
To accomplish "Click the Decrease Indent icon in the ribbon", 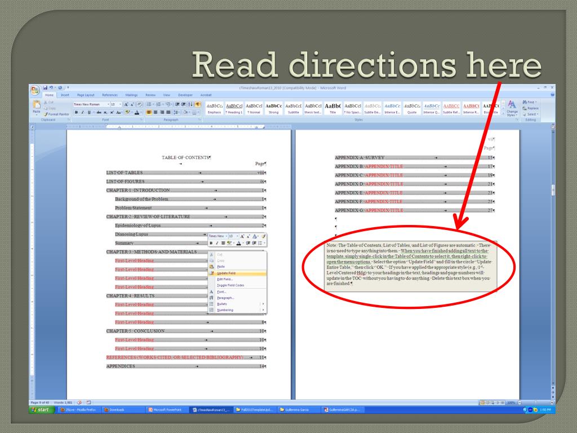I will 177,104.
